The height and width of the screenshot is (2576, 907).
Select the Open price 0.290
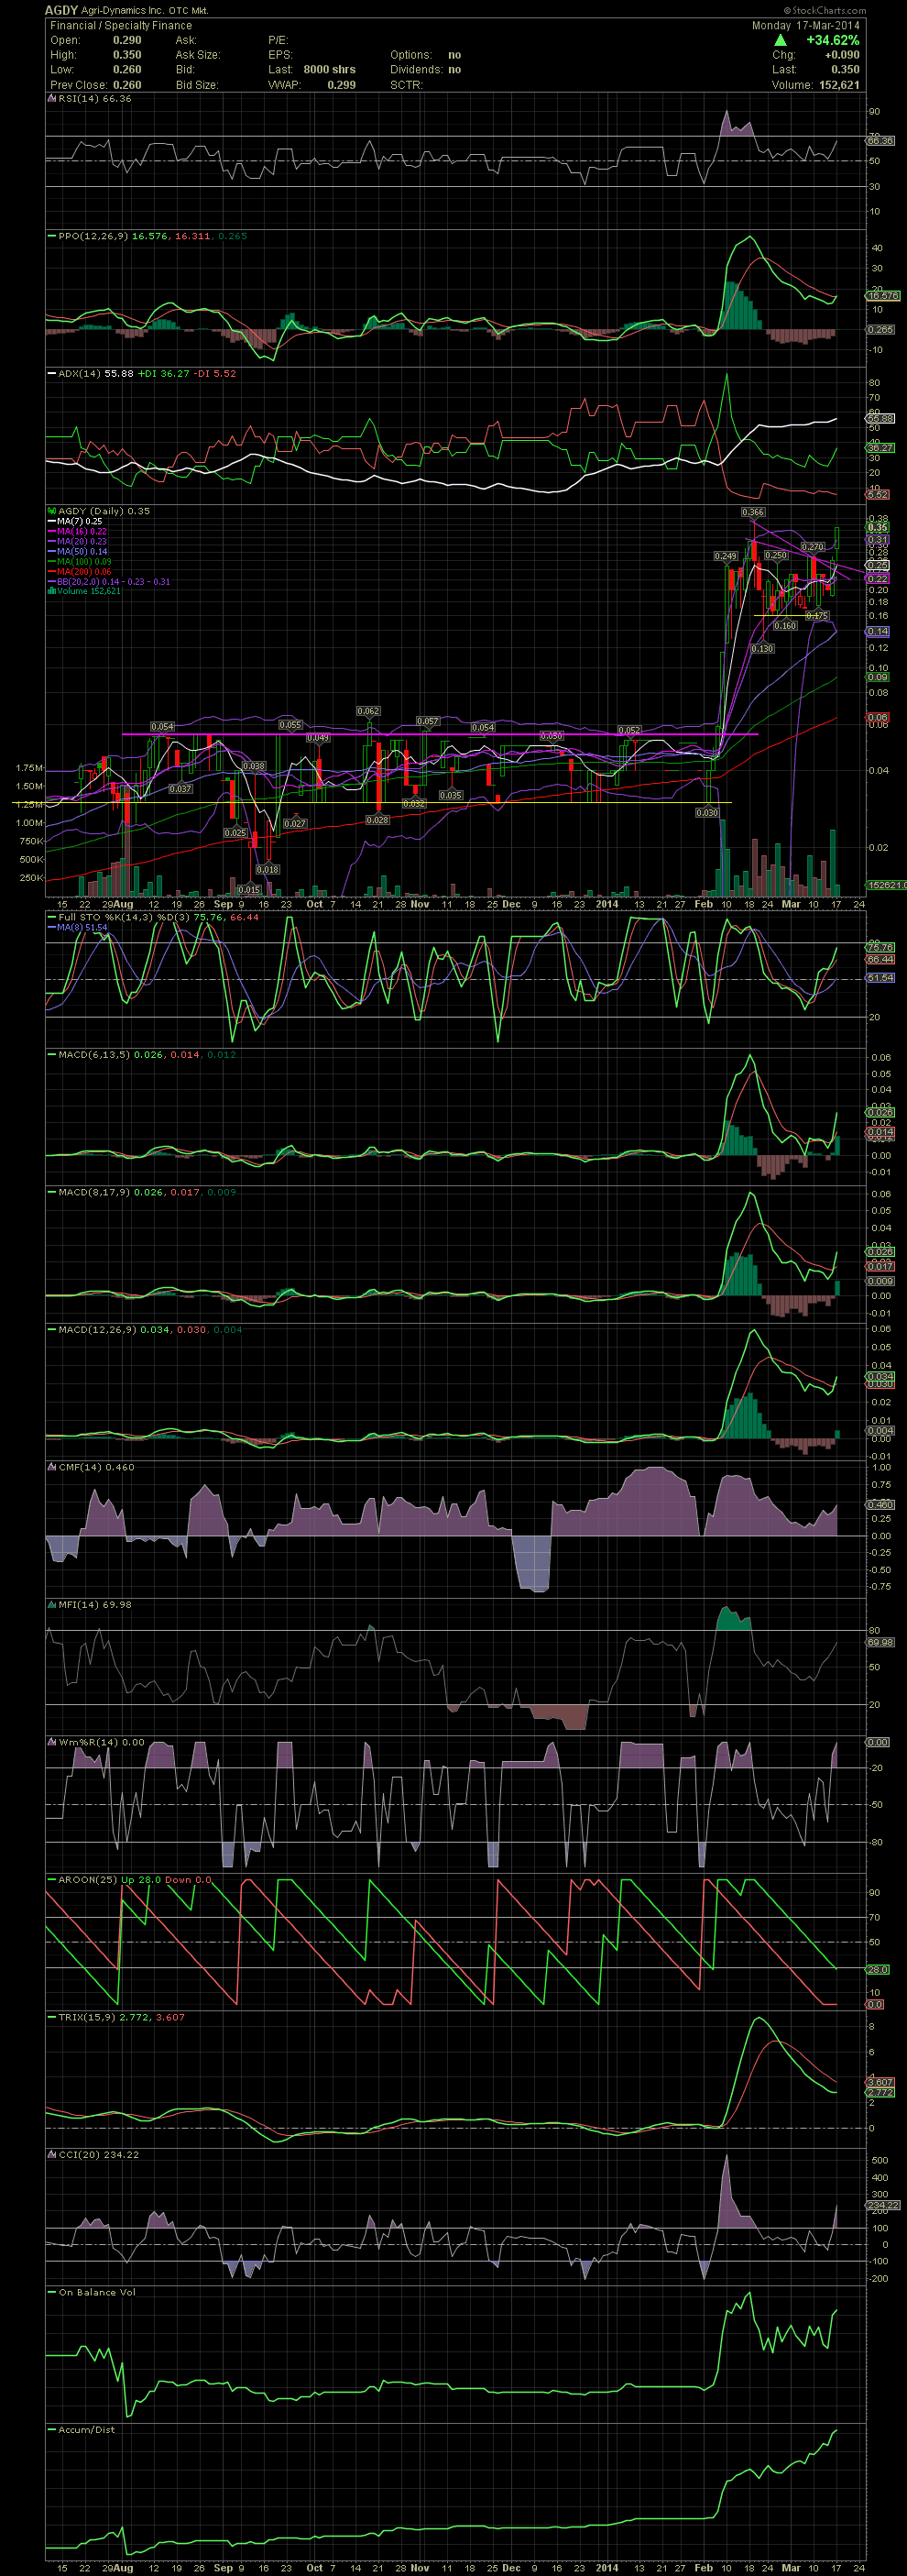(x=126, y=40)
